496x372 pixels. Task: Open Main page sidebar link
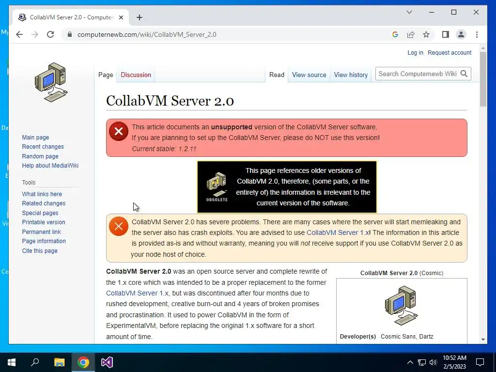(35, 137)
